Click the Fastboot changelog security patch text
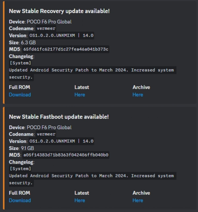 click(91, 176)
